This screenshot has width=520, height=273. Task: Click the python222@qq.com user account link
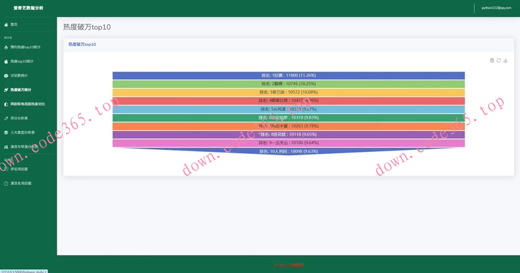[496, 8]
